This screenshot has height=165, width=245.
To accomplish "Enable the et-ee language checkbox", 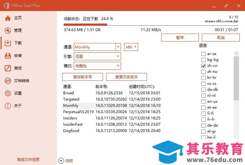I will tap(204, 107).
